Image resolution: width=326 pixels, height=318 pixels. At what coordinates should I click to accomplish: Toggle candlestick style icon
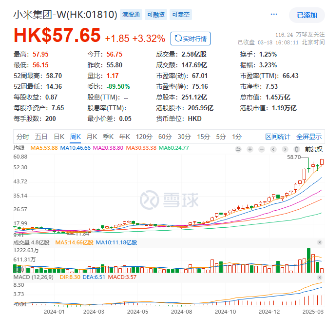(x=297, y=149)
